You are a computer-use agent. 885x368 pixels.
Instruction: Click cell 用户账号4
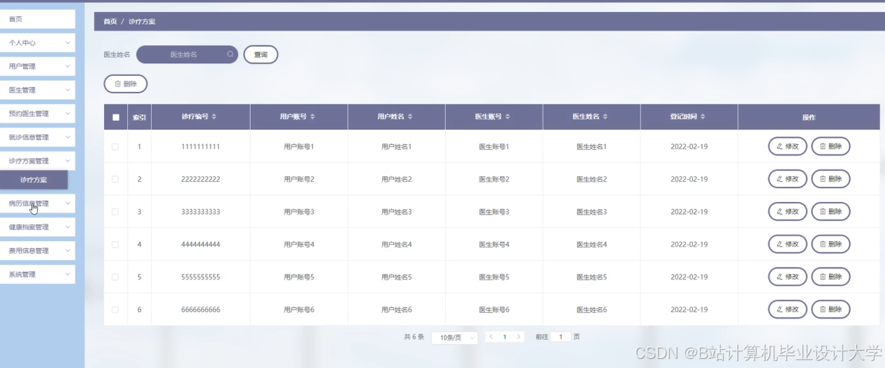point(299,245)
